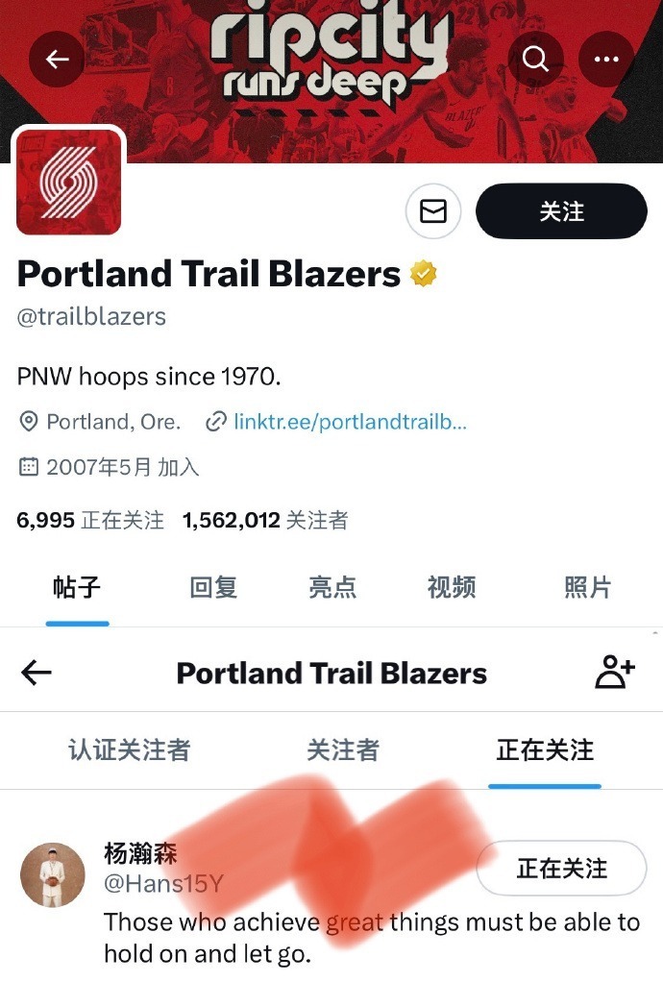The width and height of the screenshot is (663, 982).
Task: Open the three-dots more options menu
Action: pos(606,60)
